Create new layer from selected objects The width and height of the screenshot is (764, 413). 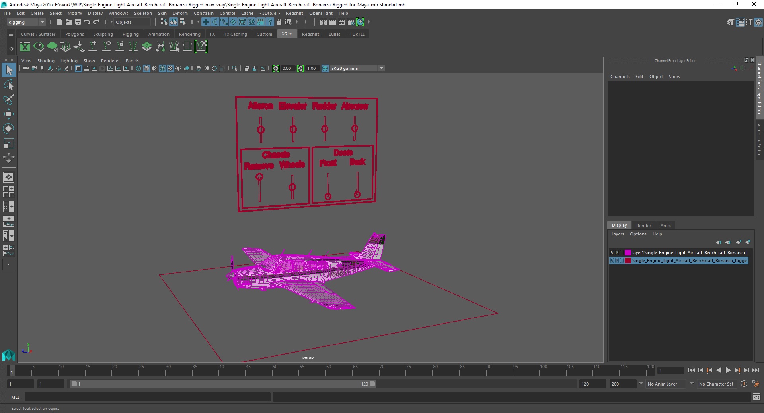pyautogui.click(x=748, y=242)
